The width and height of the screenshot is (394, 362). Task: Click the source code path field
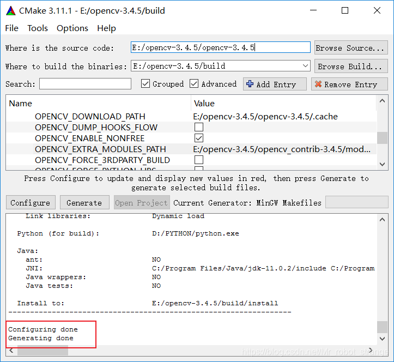[220, 47]
